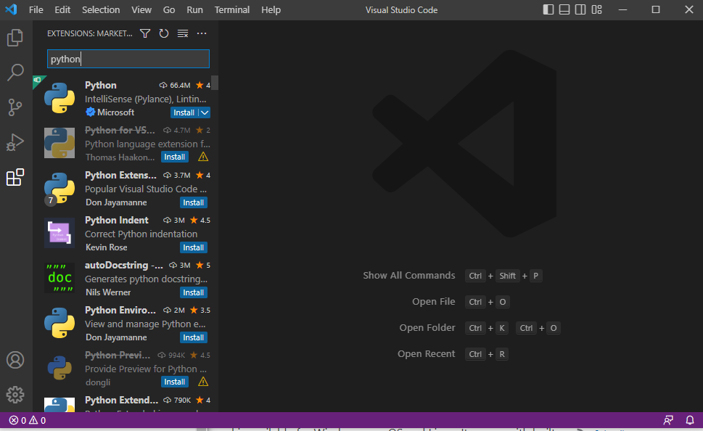703x431 pixels.
Task: Install the Python Previ... by dongli
Action: pos(174,382)
